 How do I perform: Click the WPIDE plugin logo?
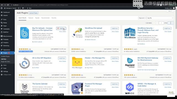click(x=130, y=89)
